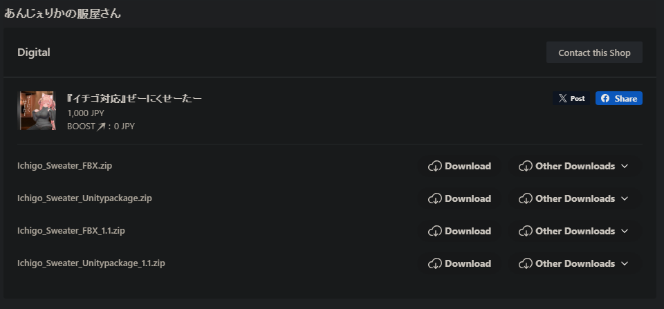This screenshot has width=664, height=309.
Task: Click cloud icon for Ichigo_Sweater_Unitypackage_1.1.zip Download
Action: pyautogui.click(x=435, y=263)
